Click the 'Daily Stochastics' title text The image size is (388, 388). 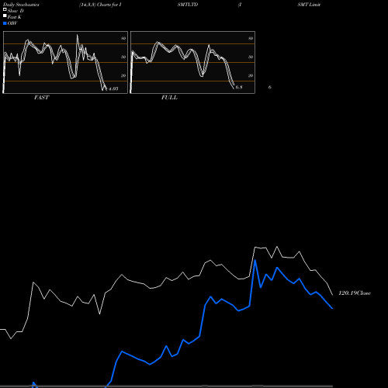click(x=21, y=5)
